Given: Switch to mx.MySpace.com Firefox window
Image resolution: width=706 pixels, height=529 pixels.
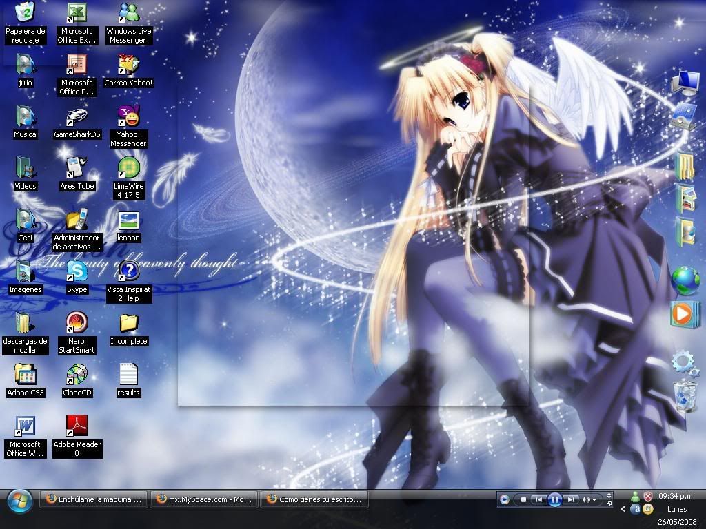Looking at the screenshot, I should click(x=204, y=499).
